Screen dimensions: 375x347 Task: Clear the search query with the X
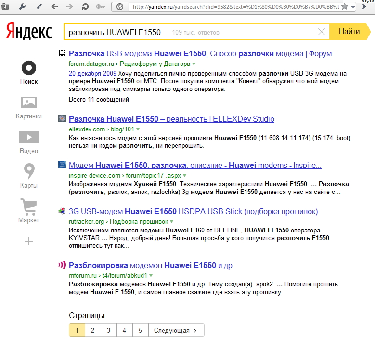(x=322, y=32)
